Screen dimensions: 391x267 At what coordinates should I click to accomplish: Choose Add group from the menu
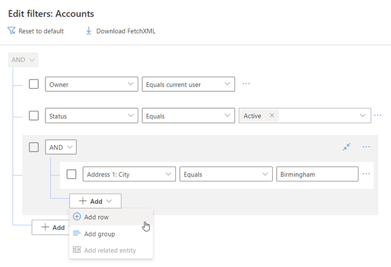tap(99, 234)
